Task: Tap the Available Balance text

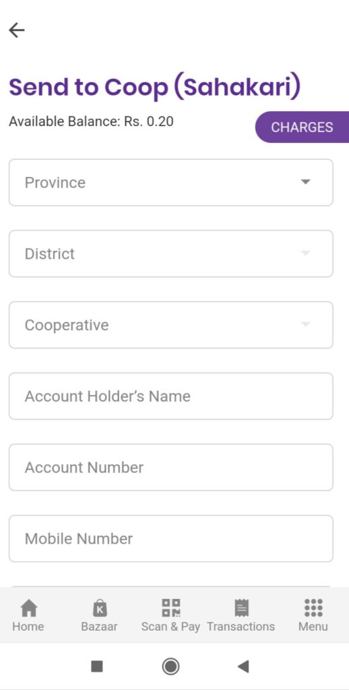Action: point(91,121)
